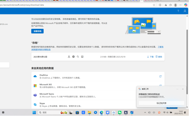The width and height of the screenshot is (189, 117).
Task: Click the browsing globe icon in the archive row
Action: pos(73,57)
